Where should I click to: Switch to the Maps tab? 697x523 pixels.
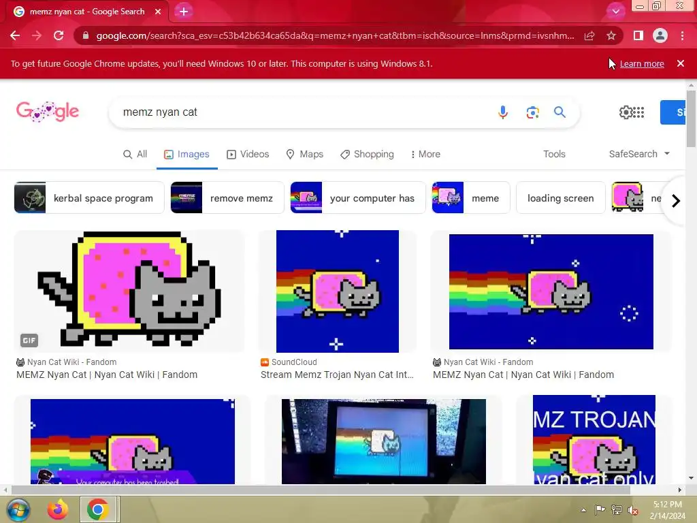pos(304,154)
